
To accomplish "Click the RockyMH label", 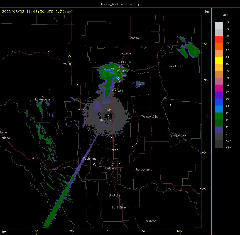I will coord(68,63).
